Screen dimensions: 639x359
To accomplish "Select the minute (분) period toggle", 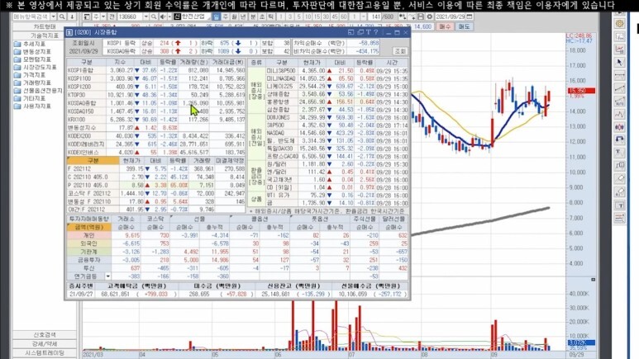I will coord(253,17).
